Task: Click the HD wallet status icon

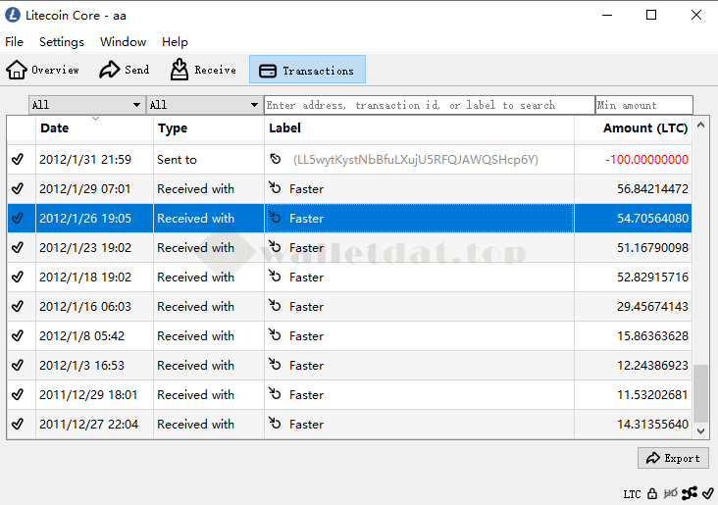Action: coord(671,493)
